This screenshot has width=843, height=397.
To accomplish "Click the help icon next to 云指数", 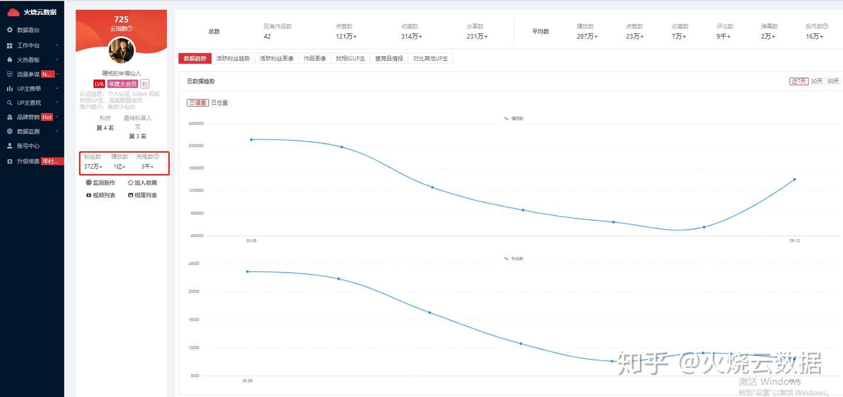I will (x=130, y=29).
